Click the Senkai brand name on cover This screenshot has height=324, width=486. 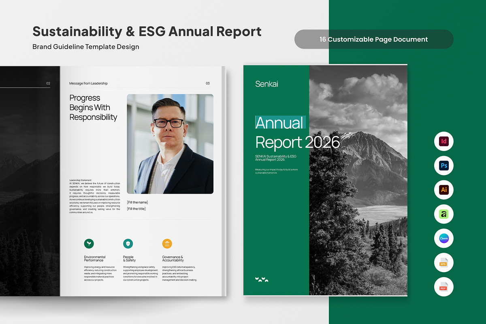pyautogui.click(x=266, y=84)
